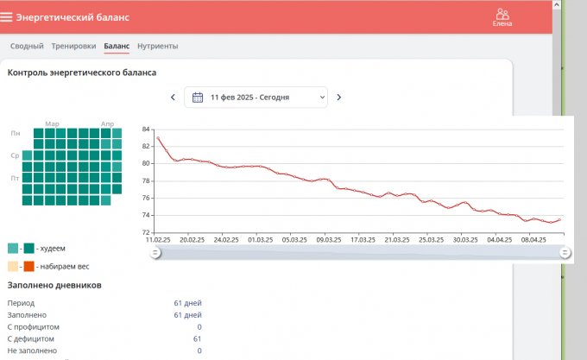Click the chart range scrollbar track

pos(359,252)
